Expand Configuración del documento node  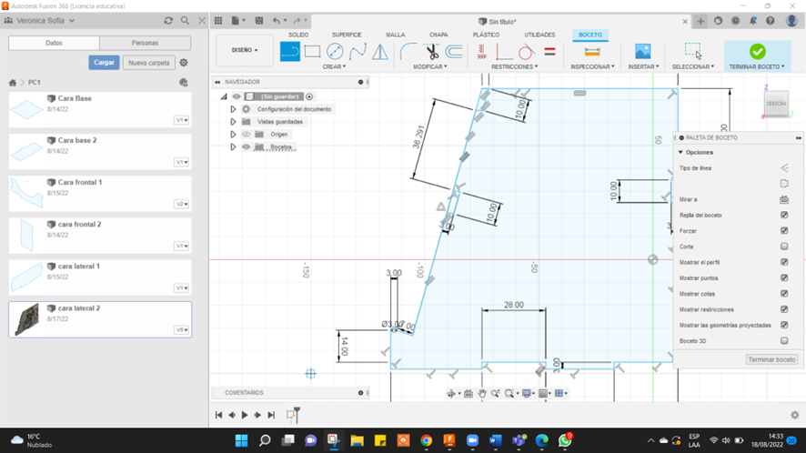pyautogui.click(x=233, y=109)
